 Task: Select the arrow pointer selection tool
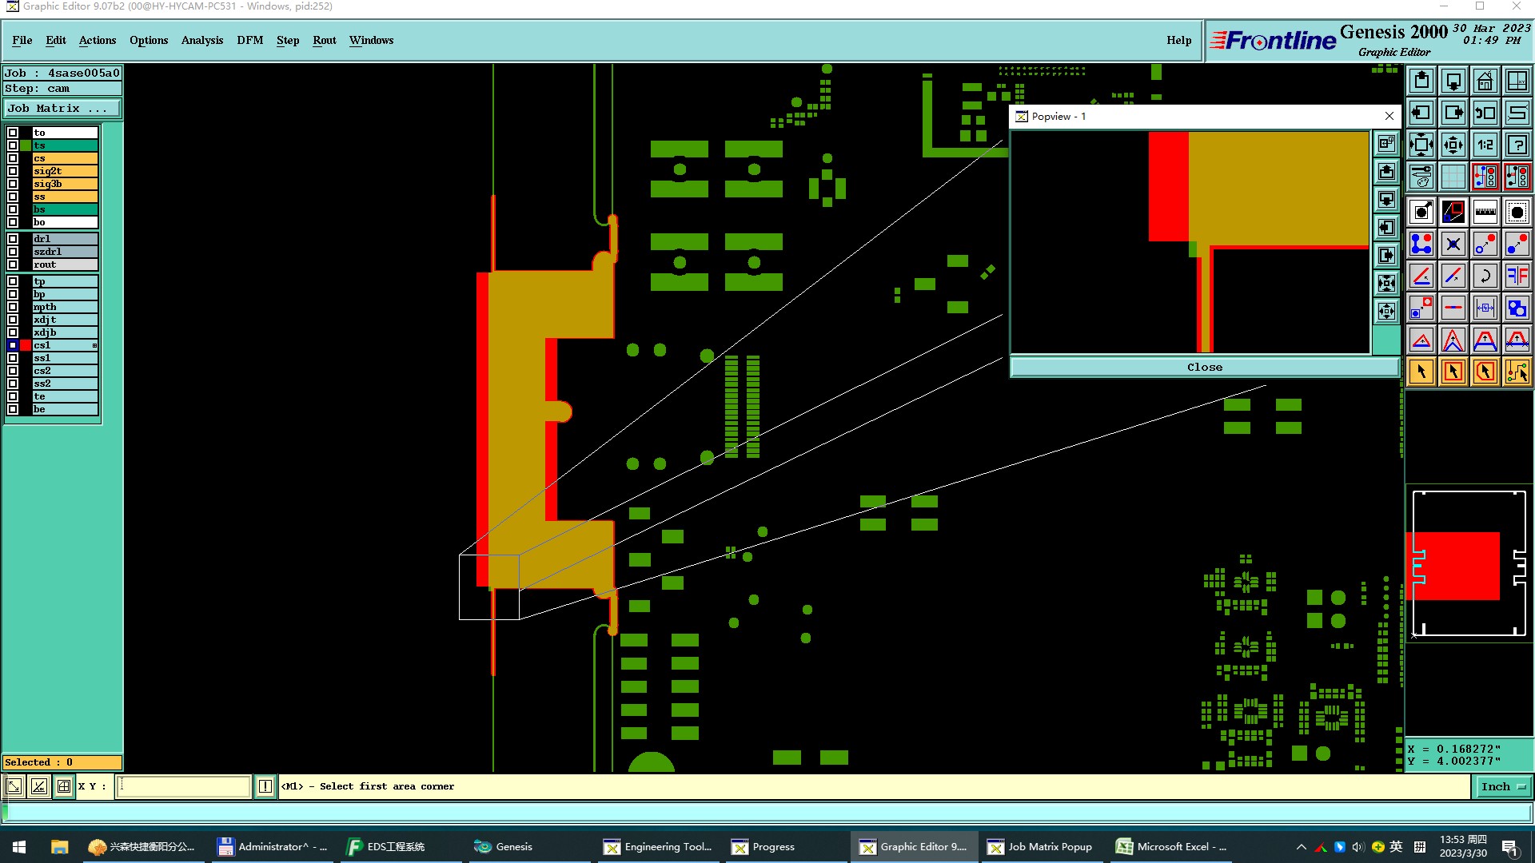click(x=1421, y=372)
